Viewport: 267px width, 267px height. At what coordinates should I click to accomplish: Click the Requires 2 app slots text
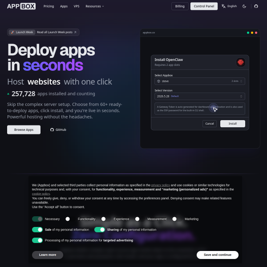coord(167,65)
